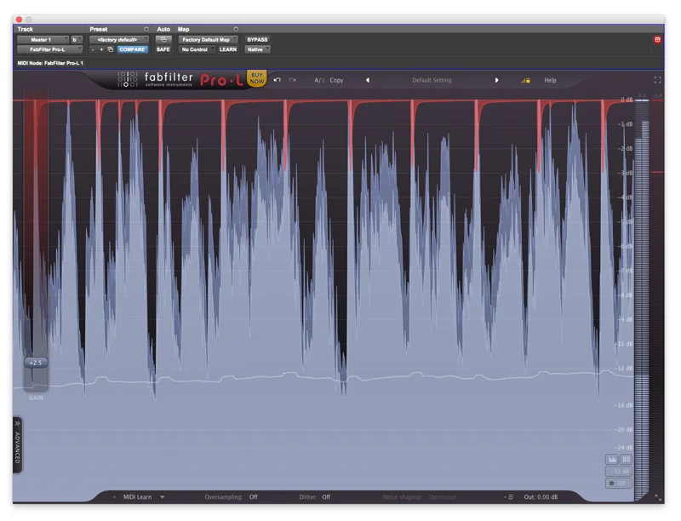Image resolution: width=681 pixels, height=521 pixels.
Task: Open the No Control dropdown
Action: (x=197, y=49)
